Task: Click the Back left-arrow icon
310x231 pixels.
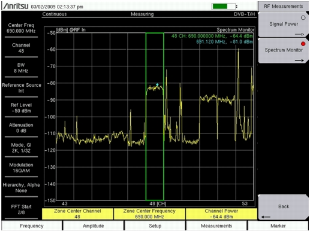Action: pyautogui.click(x=266, y=217)
